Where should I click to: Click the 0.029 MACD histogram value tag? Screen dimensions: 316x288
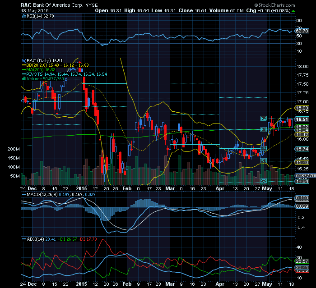coord(302,206)
